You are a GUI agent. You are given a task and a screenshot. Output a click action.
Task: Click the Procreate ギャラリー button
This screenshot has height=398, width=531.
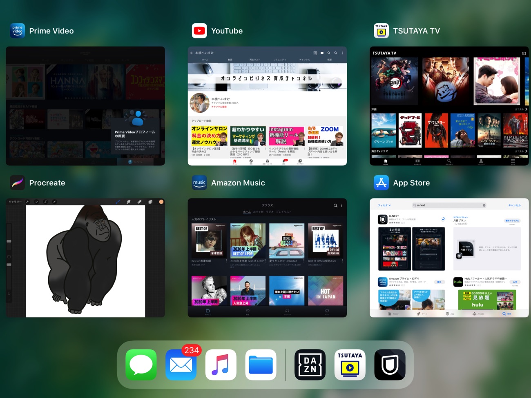click(x=15, y=202)
